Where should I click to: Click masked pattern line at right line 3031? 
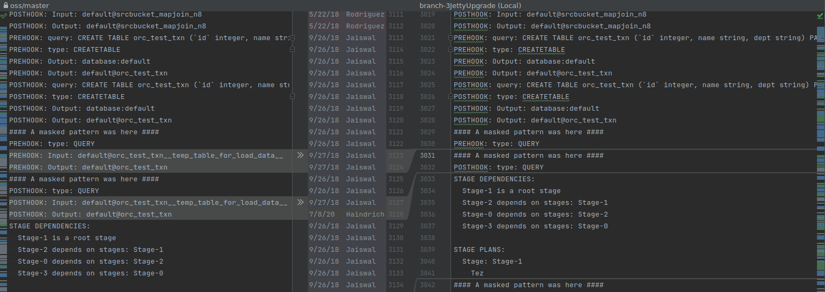[529, 156]
